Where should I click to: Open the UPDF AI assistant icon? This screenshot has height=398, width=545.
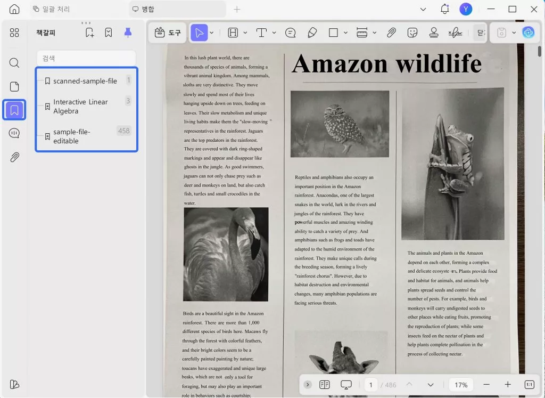pos(528,33)
